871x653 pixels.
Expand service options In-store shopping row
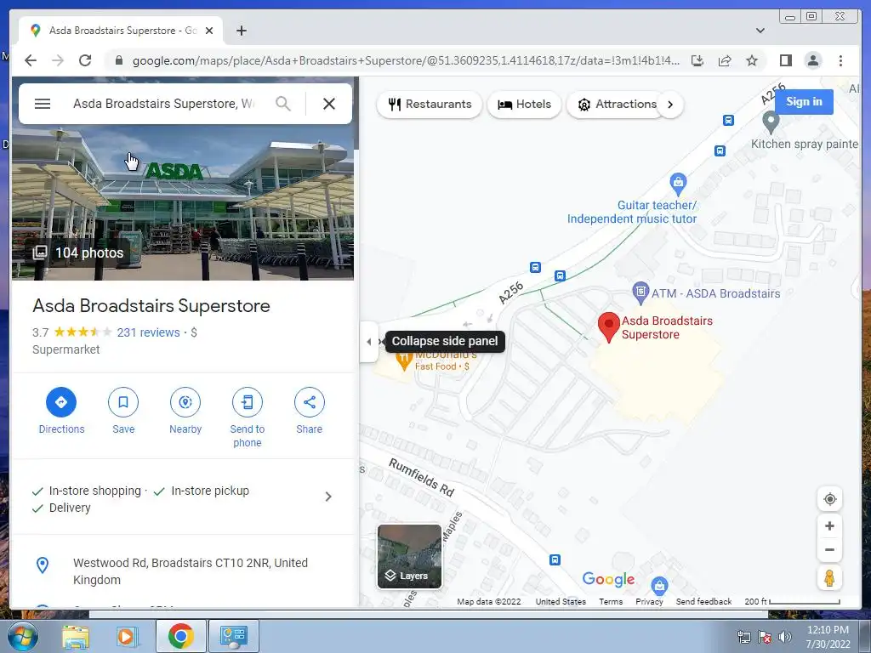(x=183, y=497)
